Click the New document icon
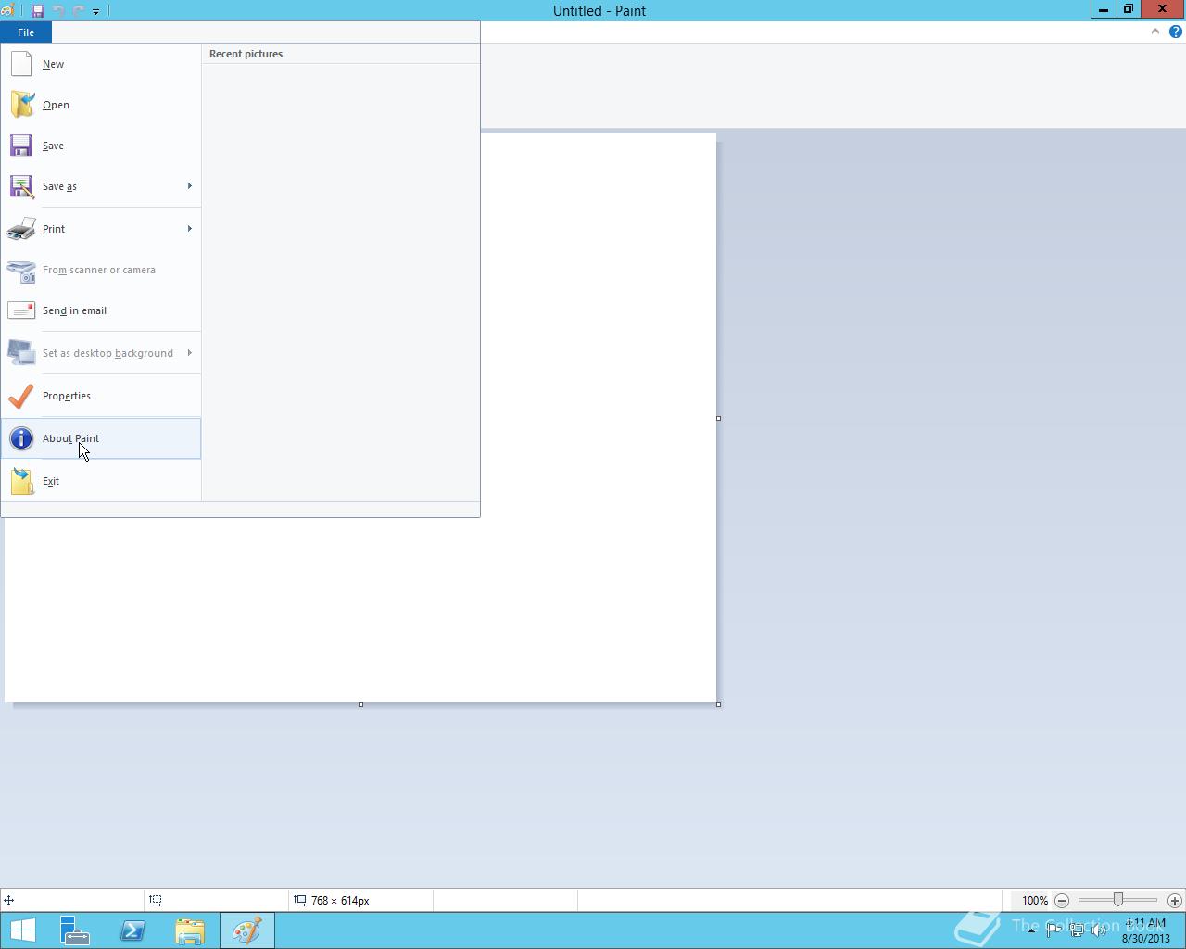The height and width of the screenshot is (949, 1186). pos(21,64)
